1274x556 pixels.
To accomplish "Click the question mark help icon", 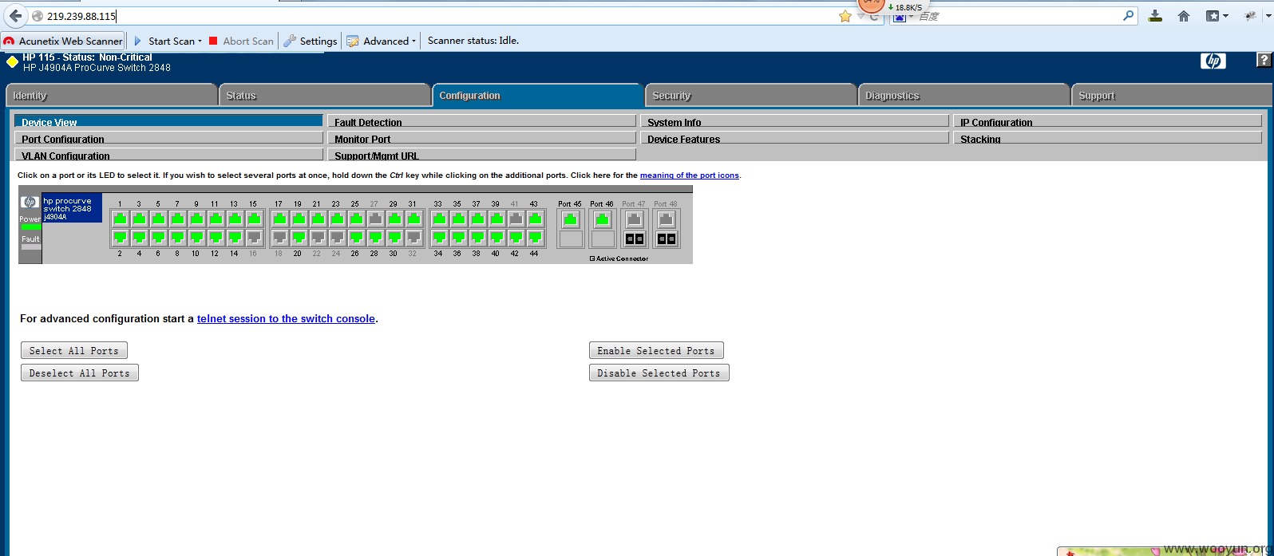I will pos(1264,61).
